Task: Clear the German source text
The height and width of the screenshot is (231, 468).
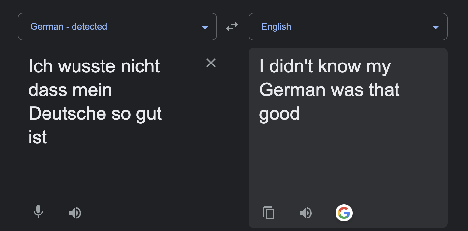Action: click(211, 63)
